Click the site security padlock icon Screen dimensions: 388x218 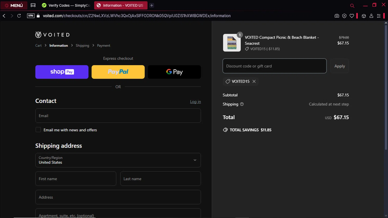[38, 16]
